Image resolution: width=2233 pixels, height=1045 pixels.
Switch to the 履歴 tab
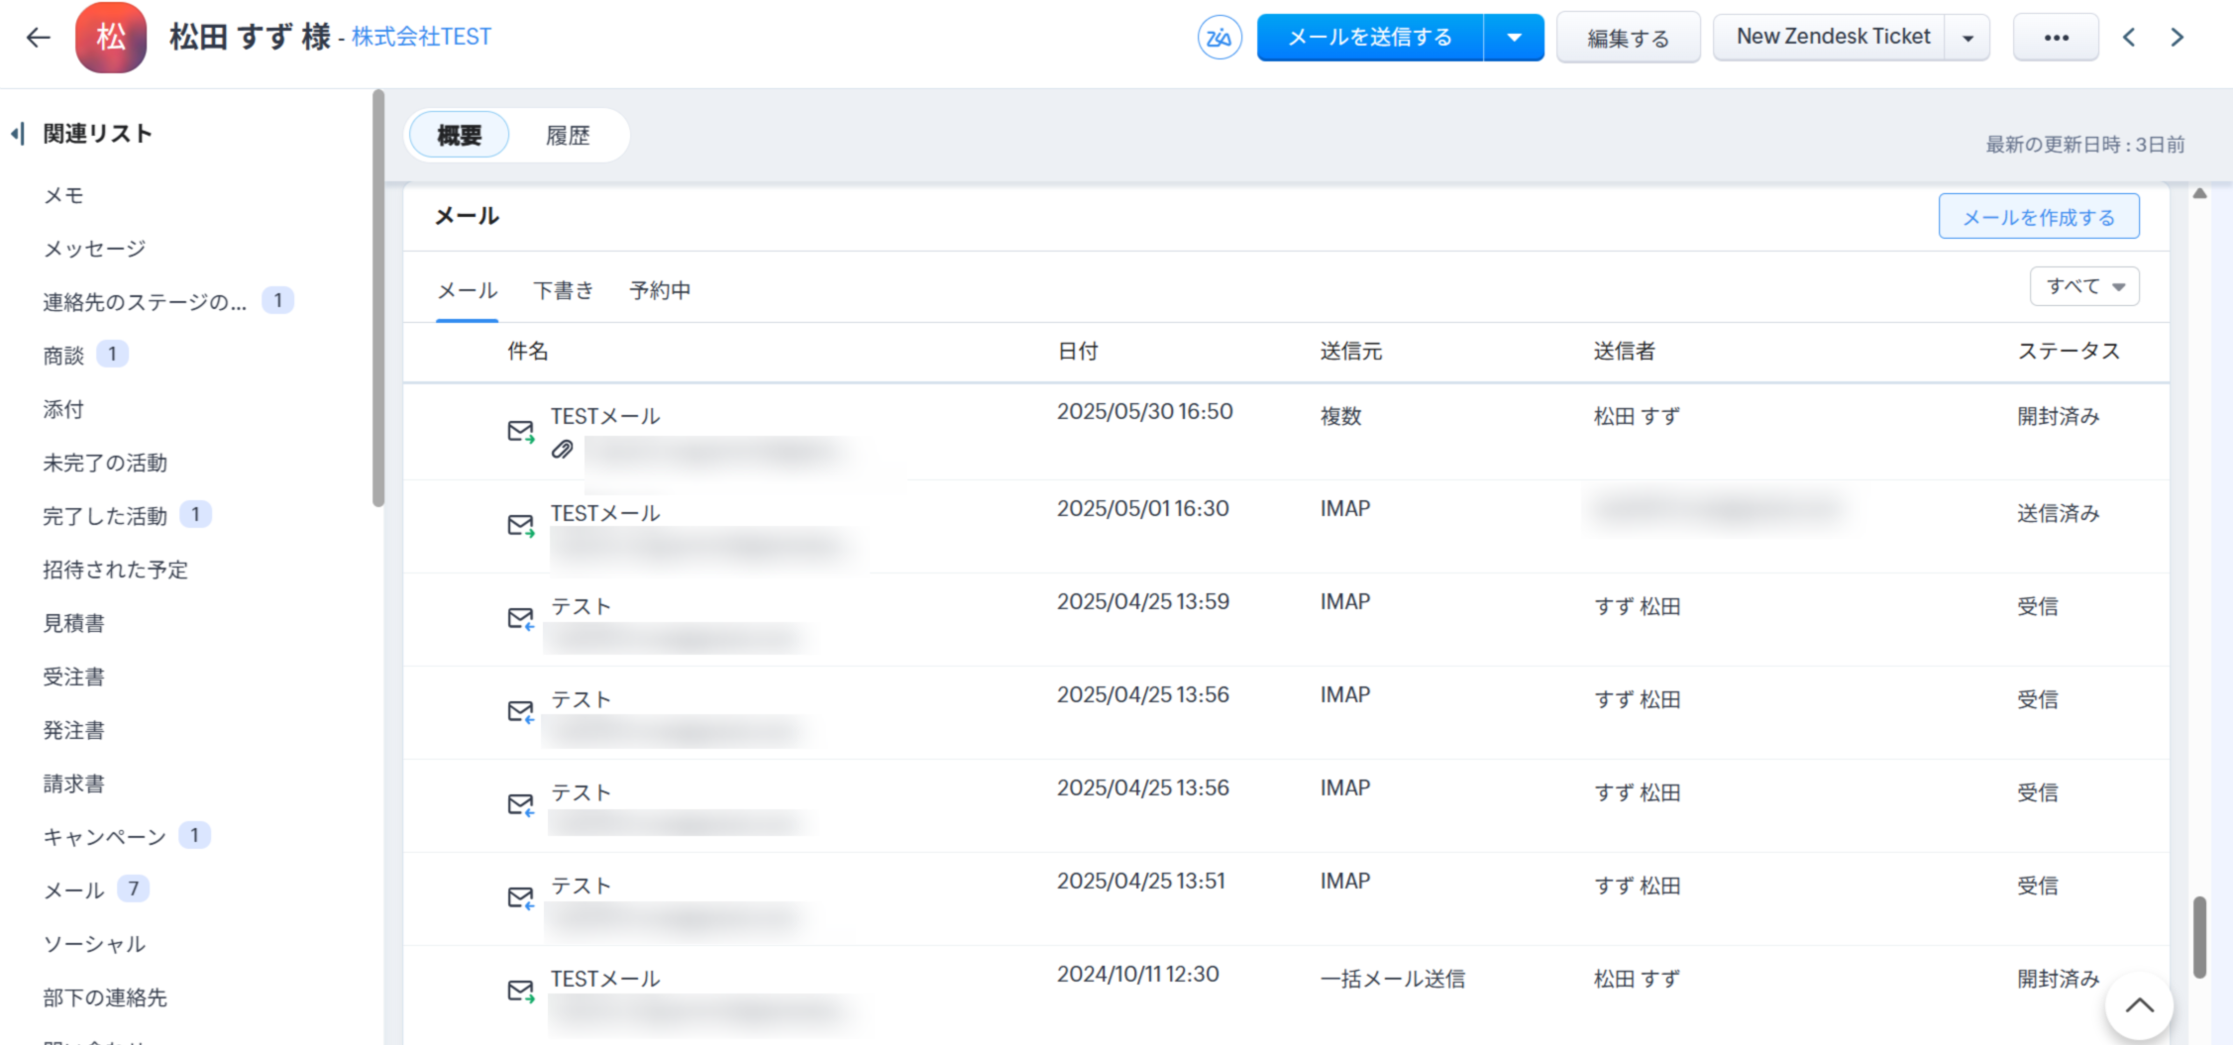(568, 136)
